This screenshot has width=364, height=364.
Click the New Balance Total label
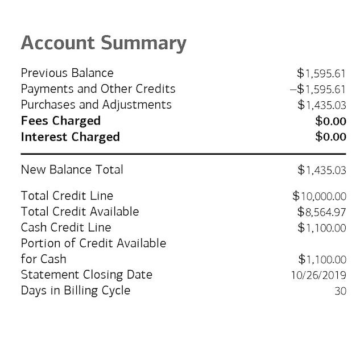pos(72,169)
